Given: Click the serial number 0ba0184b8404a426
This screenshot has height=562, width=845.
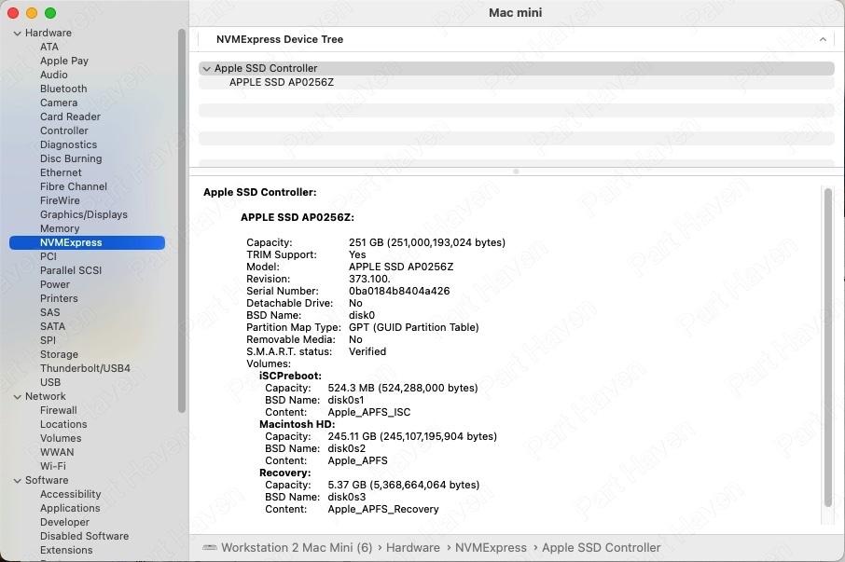Looking at the screenshot, I should click(x=399, y=291).
